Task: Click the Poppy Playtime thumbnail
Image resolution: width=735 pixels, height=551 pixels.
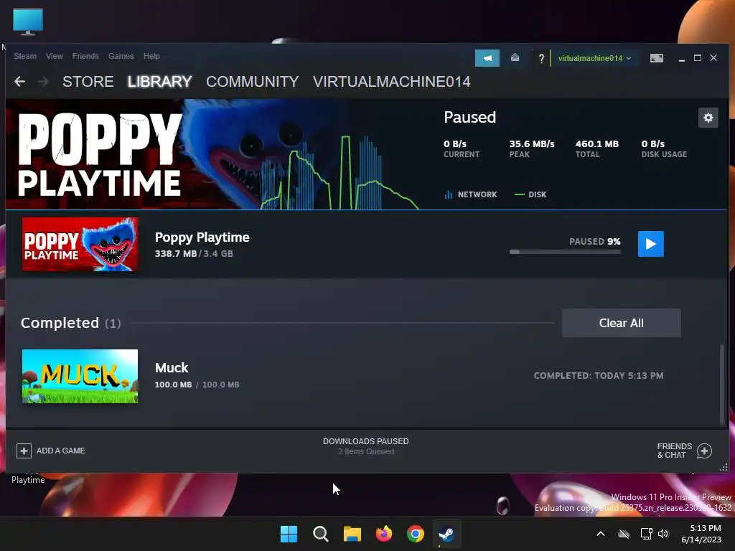Action: tap(80, 244)
